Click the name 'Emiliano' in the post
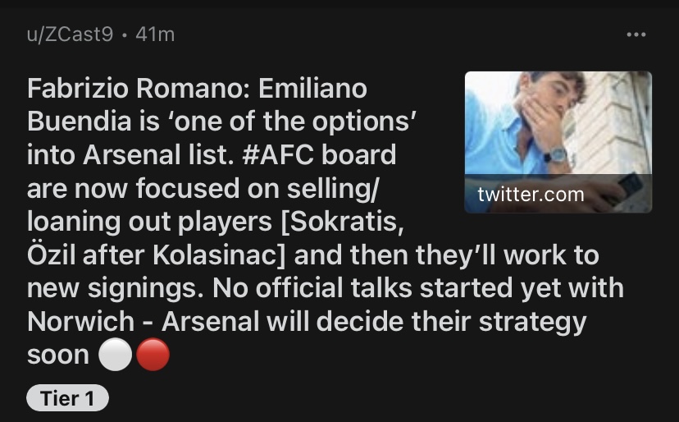This screenshot has height=422, width=679. 315,87
